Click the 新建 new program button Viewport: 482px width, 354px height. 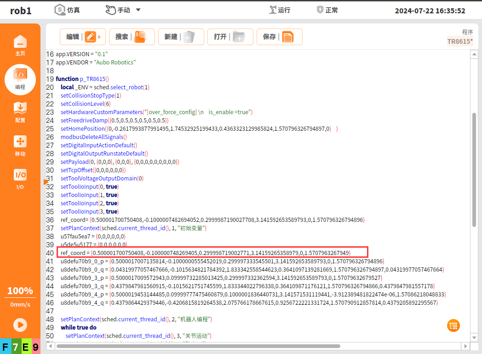pyautogui.click(x=180, y=37)
